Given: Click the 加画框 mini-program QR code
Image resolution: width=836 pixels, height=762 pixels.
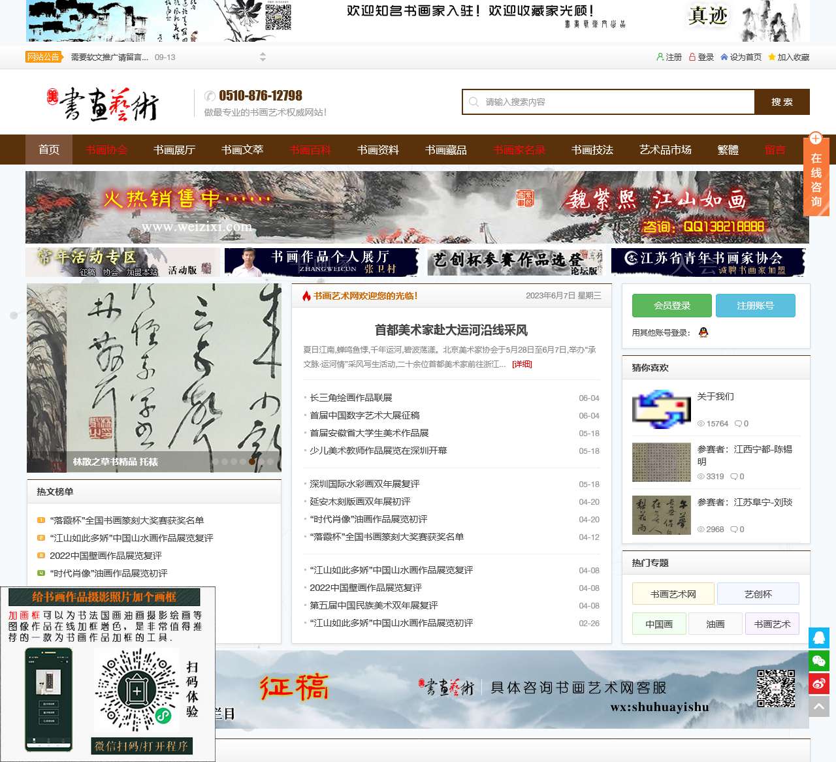Looking at the screenshot, I should click(x=137, y=690).
